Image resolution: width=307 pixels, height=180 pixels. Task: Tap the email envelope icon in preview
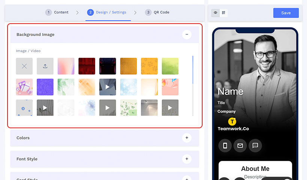click(x=240, y=145)
